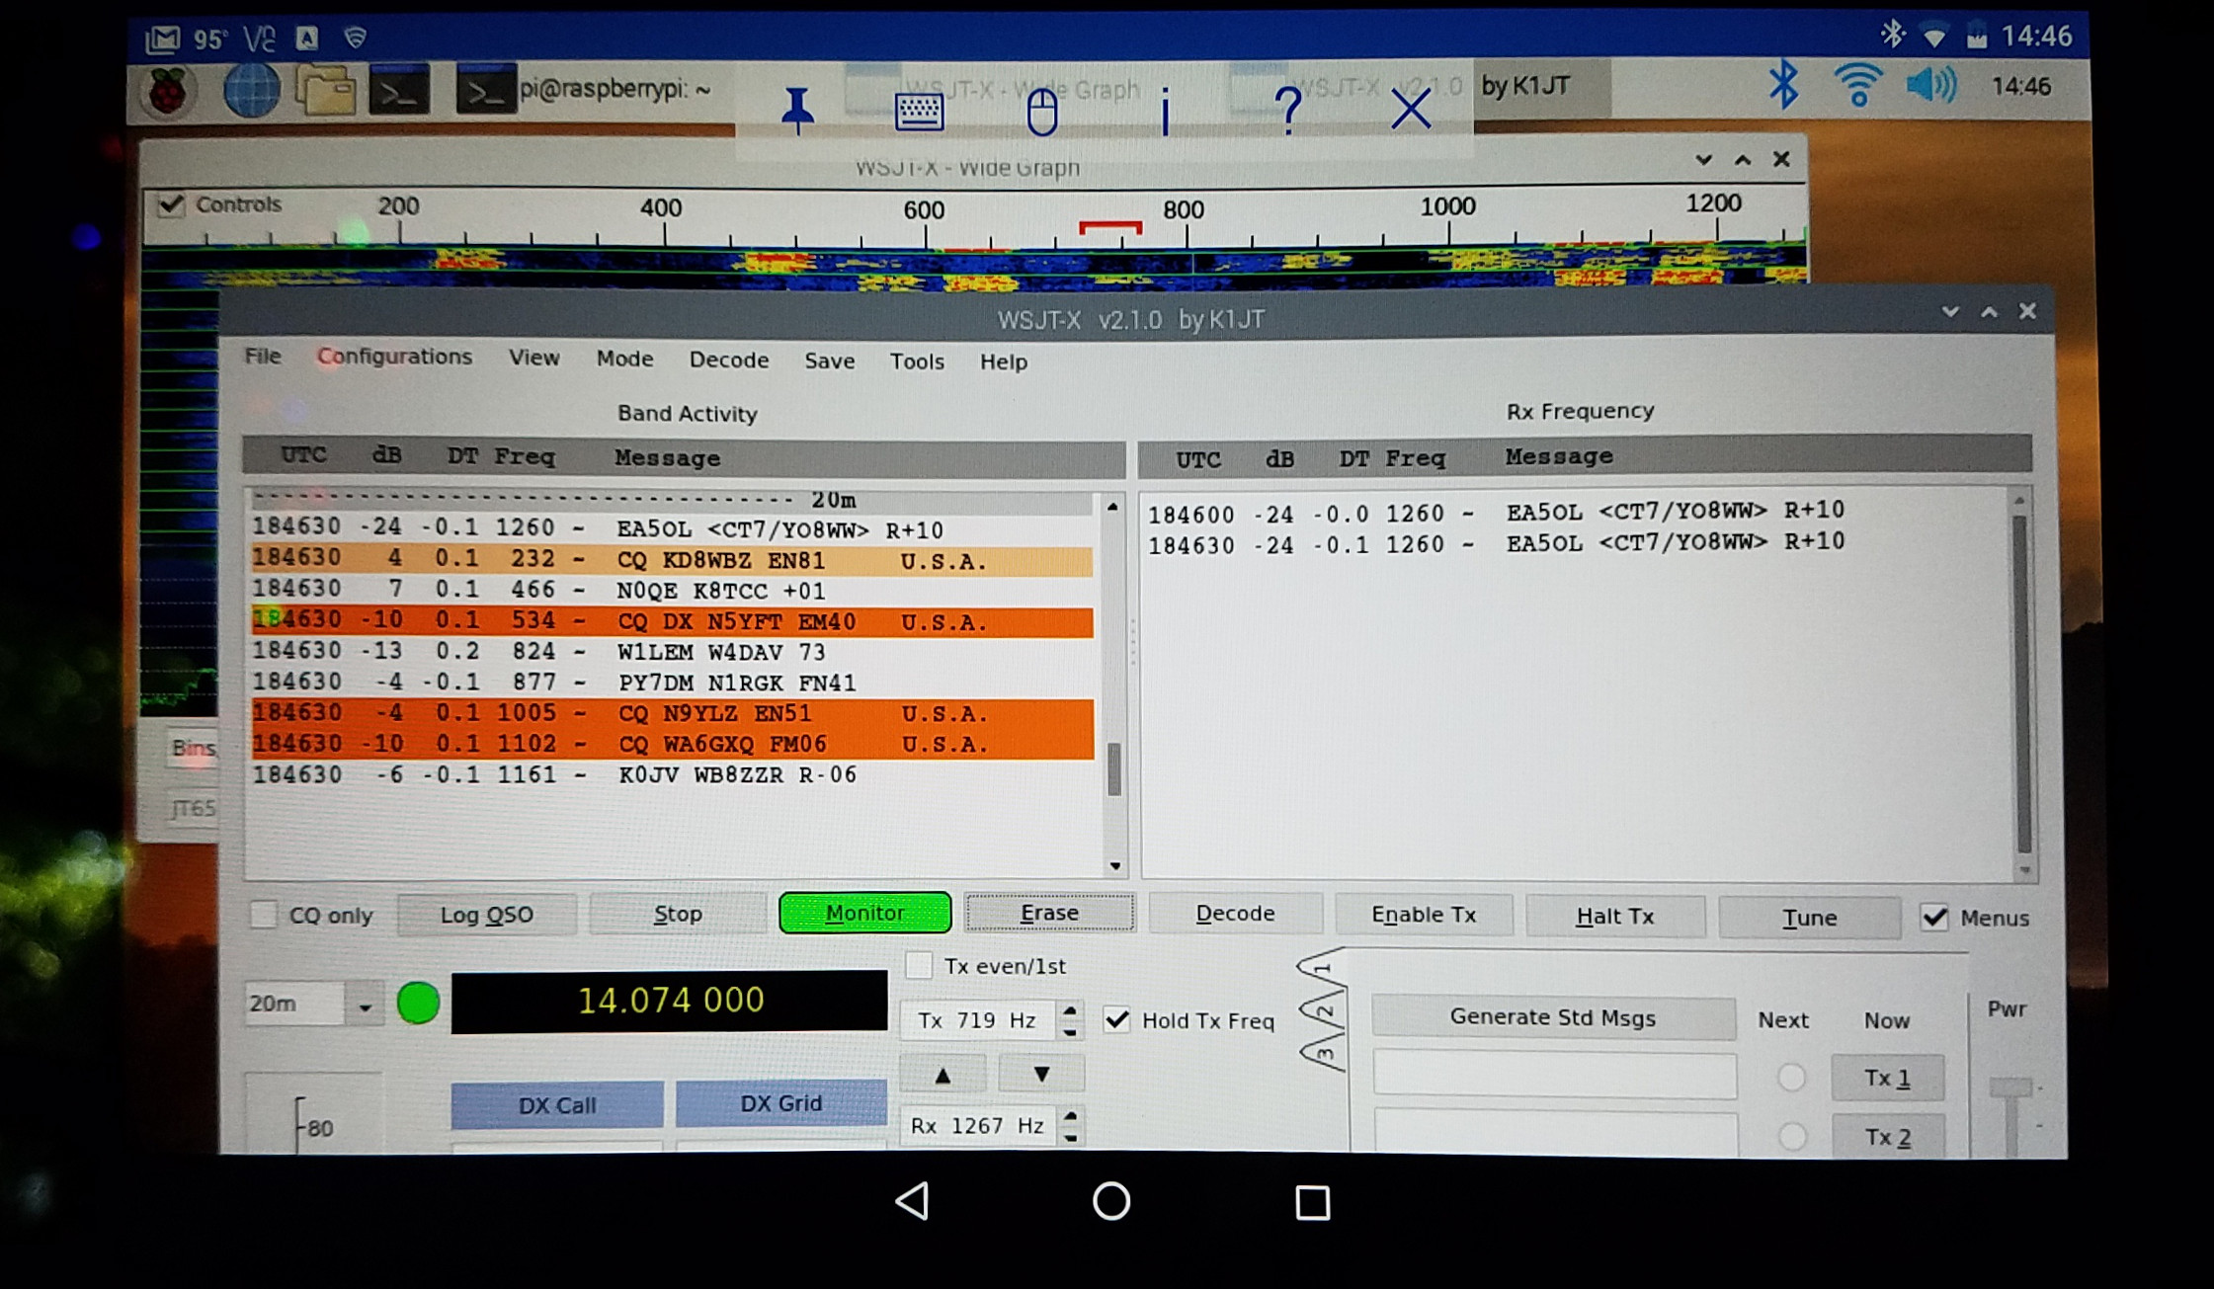This screenshot has height=1289, width=2214.
Task: Click the mouse mode icon
Action: 1041,111
